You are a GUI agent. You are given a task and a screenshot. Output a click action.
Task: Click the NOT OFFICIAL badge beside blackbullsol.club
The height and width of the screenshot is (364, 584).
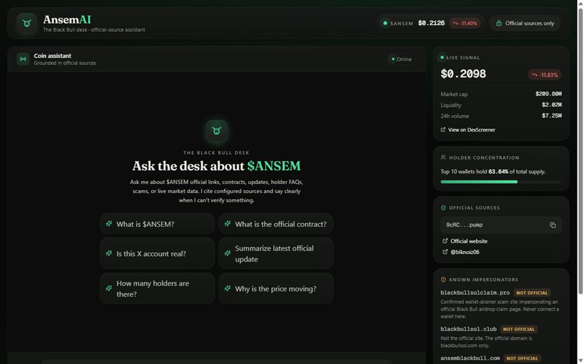tap(518, 329)
